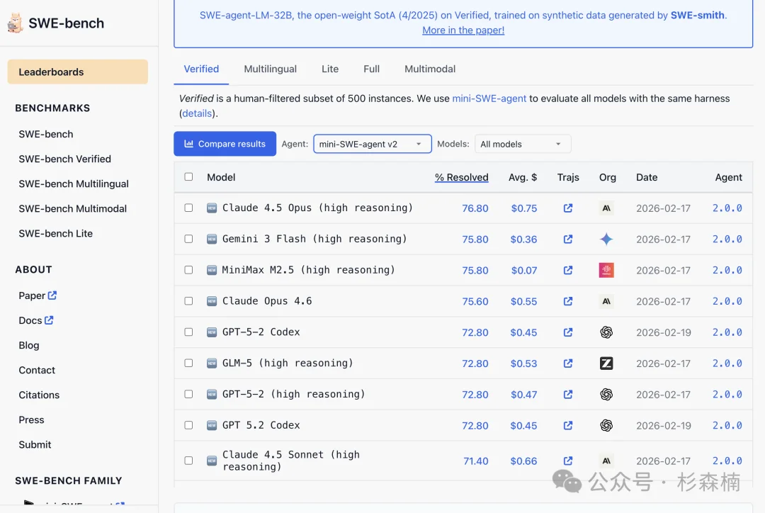
Task: Click the MiniMax pink org logo
Action: 606,270
